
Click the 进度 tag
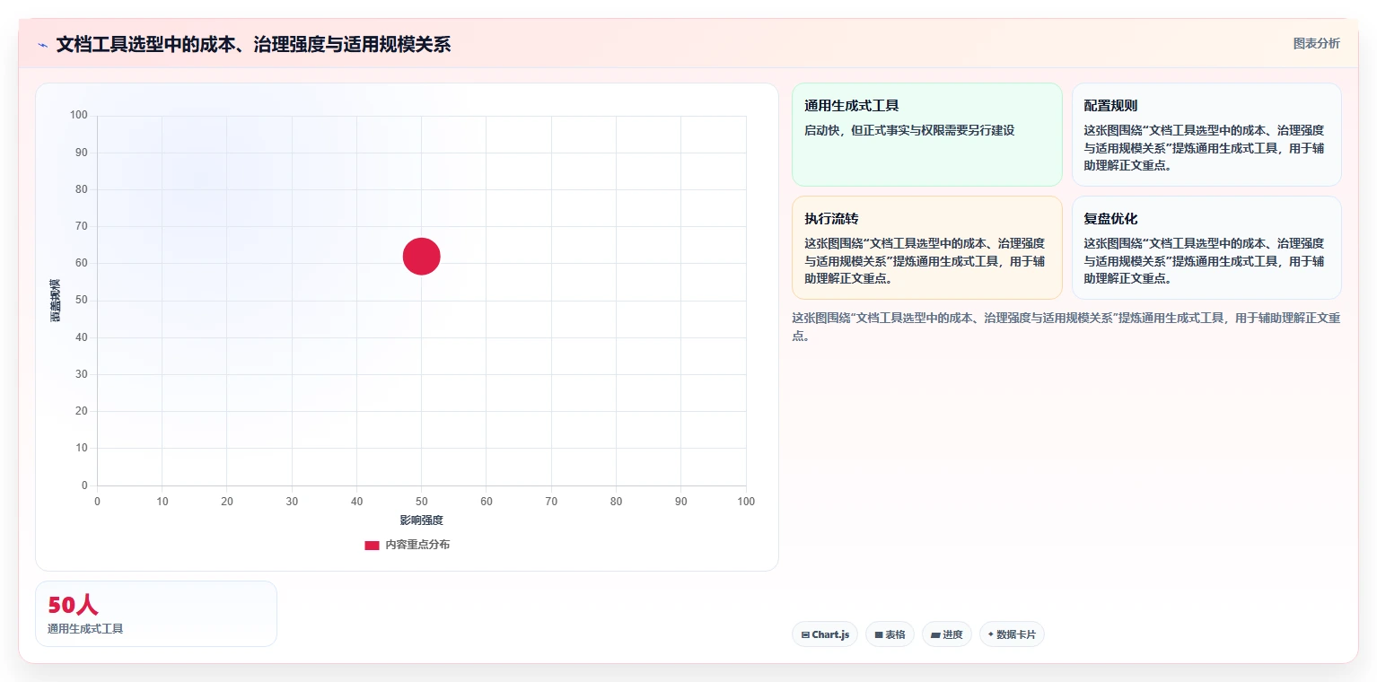pyautogui.click(x=947, y=634)
